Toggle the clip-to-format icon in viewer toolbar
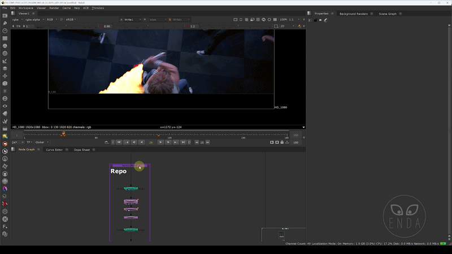452x254 pixels. click(x=235, y=20)
